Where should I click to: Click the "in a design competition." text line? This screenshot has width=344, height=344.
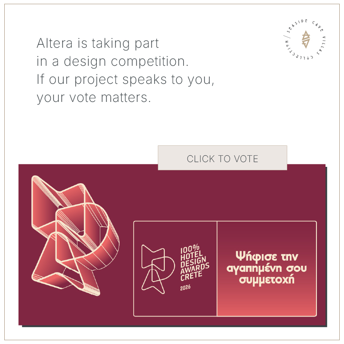coord(113,61)
